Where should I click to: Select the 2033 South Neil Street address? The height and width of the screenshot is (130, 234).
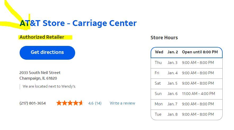click(x=40, y=73)
